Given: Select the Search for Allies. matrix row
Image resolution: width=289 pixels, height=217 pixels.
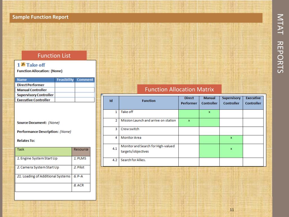Looking at the screenshot, I should coord(183,162).
